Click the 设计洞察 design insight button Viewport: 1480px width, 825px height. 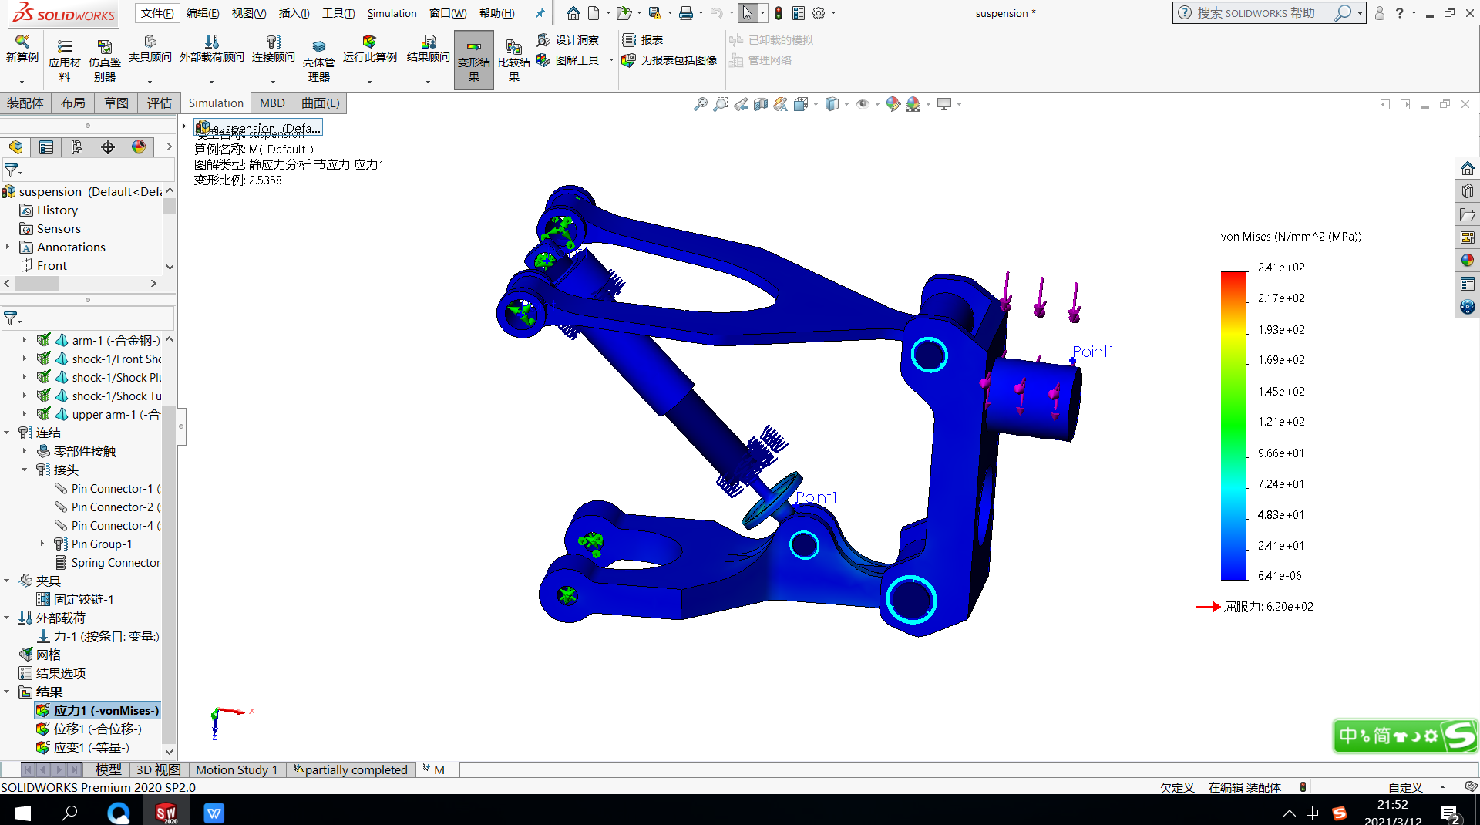pos(568,40)
